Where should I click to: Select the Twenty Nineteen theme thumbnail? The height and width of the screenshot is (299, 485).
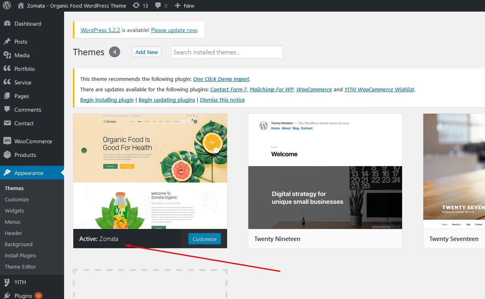[325, 171]
